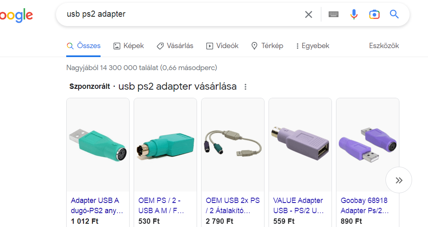
Task: Switch to the Vásárlás tab
Action: click(x=175, y=46)
